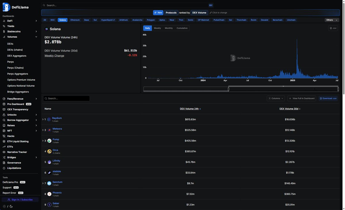The height and width of the screenshot is (210, 345).
Task: Click the Narrative Tracker eye icon
Action: [4, 152]
